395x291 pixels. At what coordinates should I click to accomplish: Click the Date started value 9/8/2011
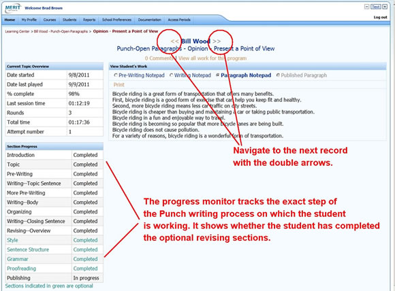(79, 75)
